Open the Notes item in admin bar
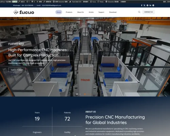 click(x=101, y=2)
